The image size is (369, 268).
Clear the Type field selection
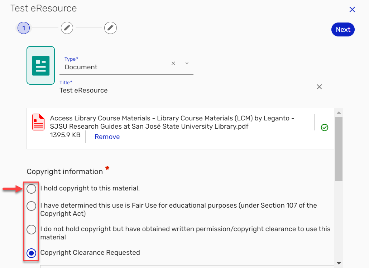(x=173, y=63)
